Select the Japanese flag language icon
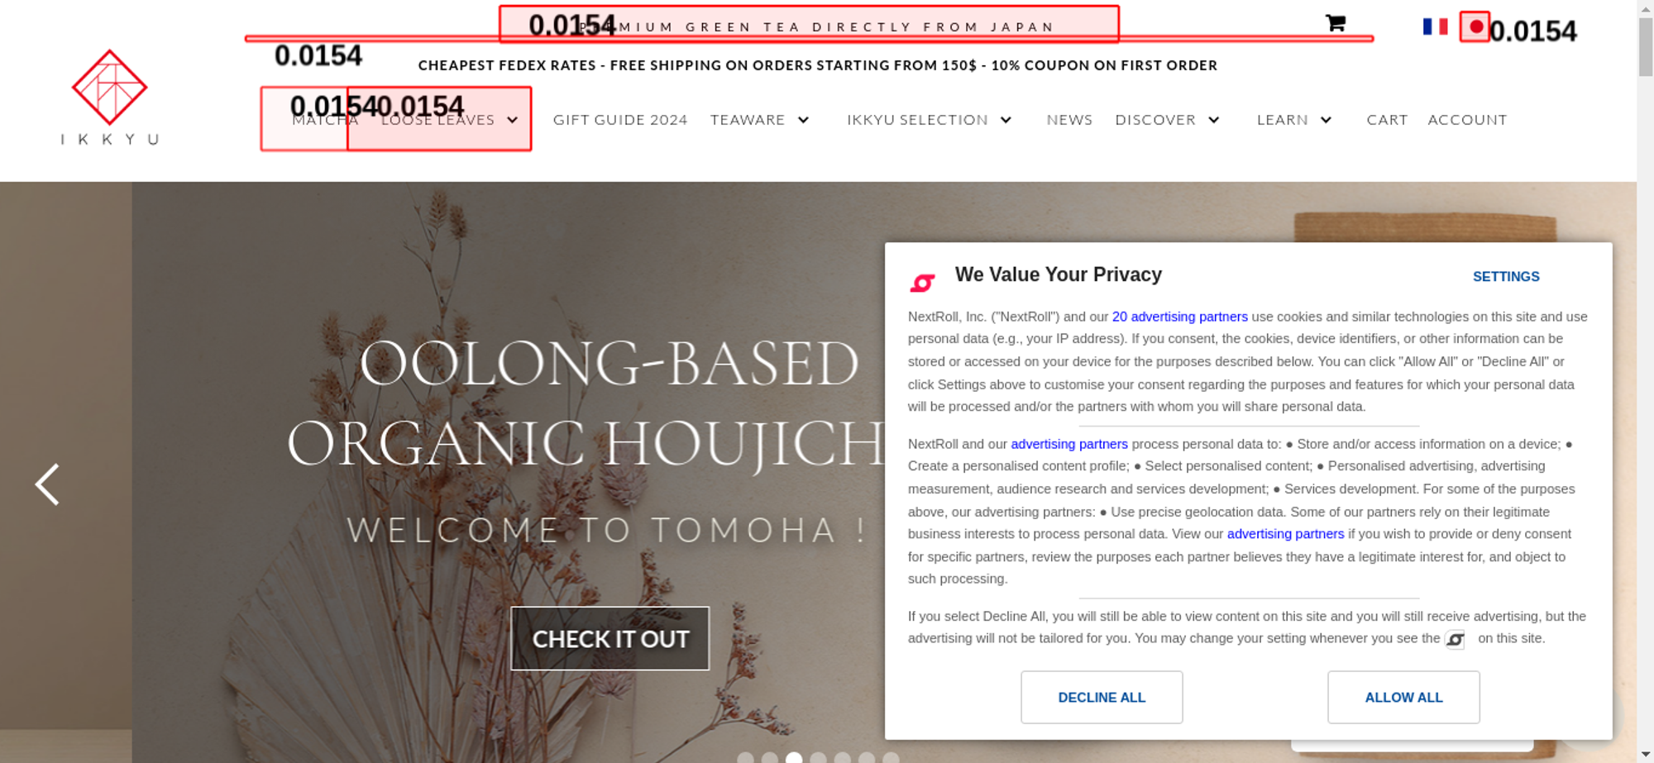The width and height of the screenshot is (1654, 763). [1475, 26]
